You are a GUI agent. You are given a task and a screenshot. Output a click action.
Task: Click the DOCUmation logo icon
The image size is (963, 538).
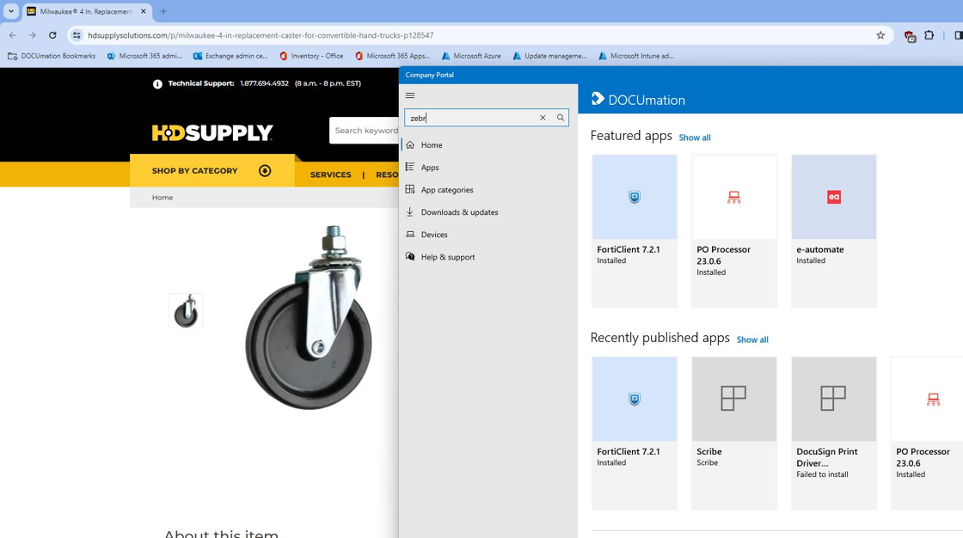598,99
